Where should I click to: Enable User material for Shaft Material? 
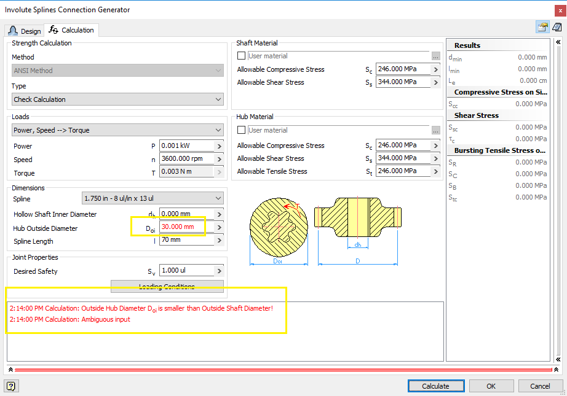point(241,55)
